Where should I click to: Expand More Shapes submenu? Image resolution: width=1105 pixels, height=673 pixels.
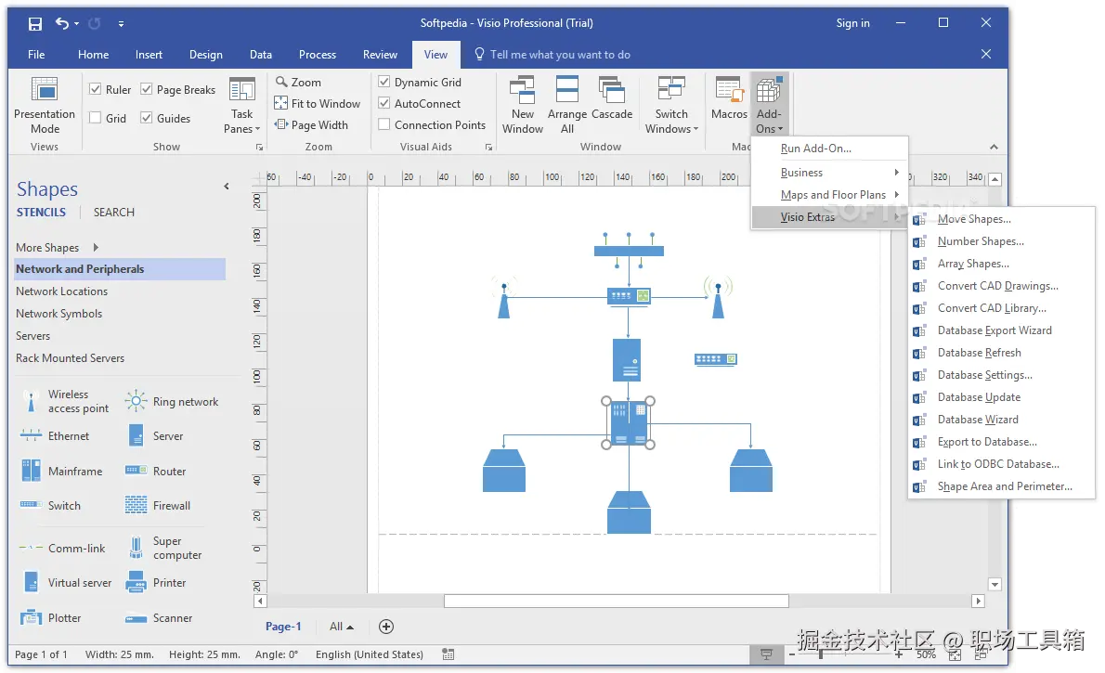(57, 247)
